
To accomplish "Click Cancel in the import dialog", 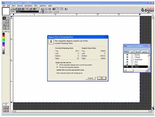I will click(x=90, y=78).
